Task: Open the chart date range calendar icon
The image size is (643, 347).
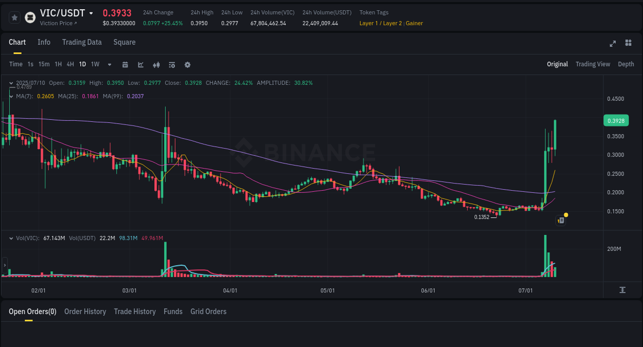Action: click(x=125, y=64)
